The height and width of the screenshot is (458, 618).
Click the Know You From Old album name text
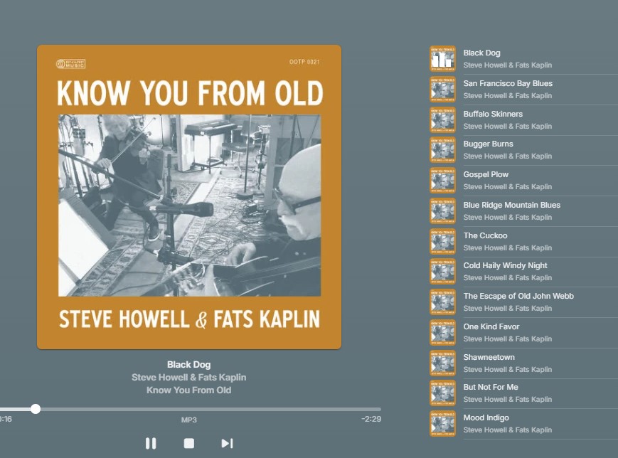188,390
